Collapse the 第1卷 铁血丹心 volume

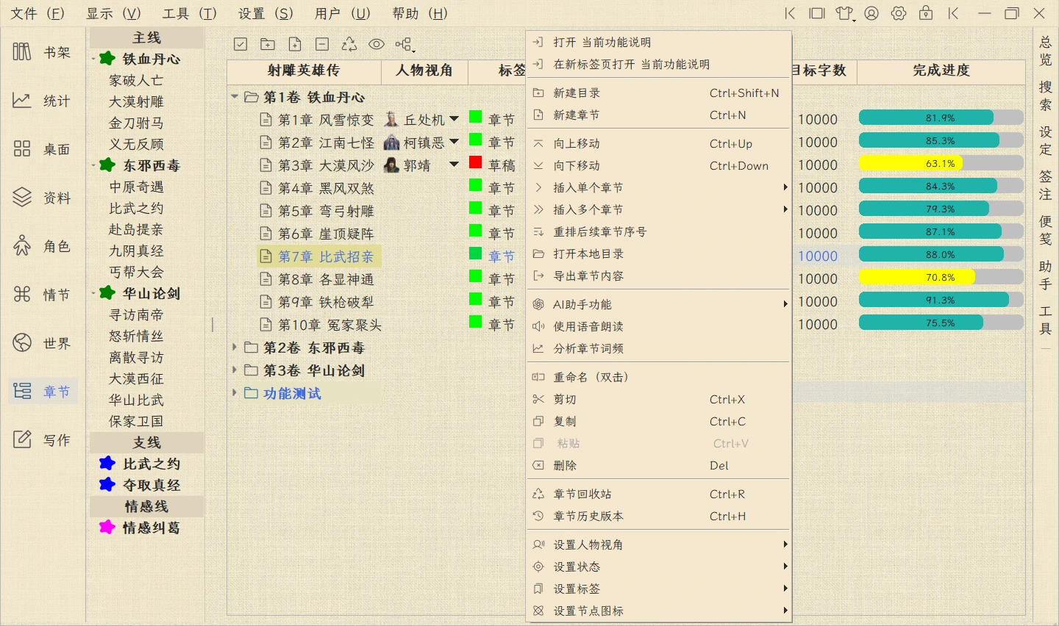[235, 96]
